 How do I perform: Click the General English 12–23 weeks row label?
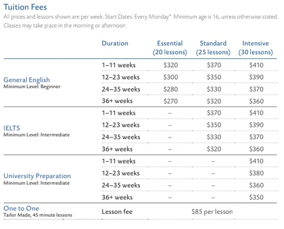121,77
